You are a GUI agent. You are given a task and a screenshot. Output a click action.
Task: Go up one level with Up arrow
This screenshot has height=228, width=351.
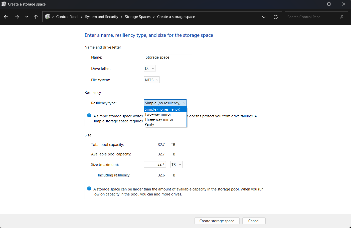coord(36,17)
